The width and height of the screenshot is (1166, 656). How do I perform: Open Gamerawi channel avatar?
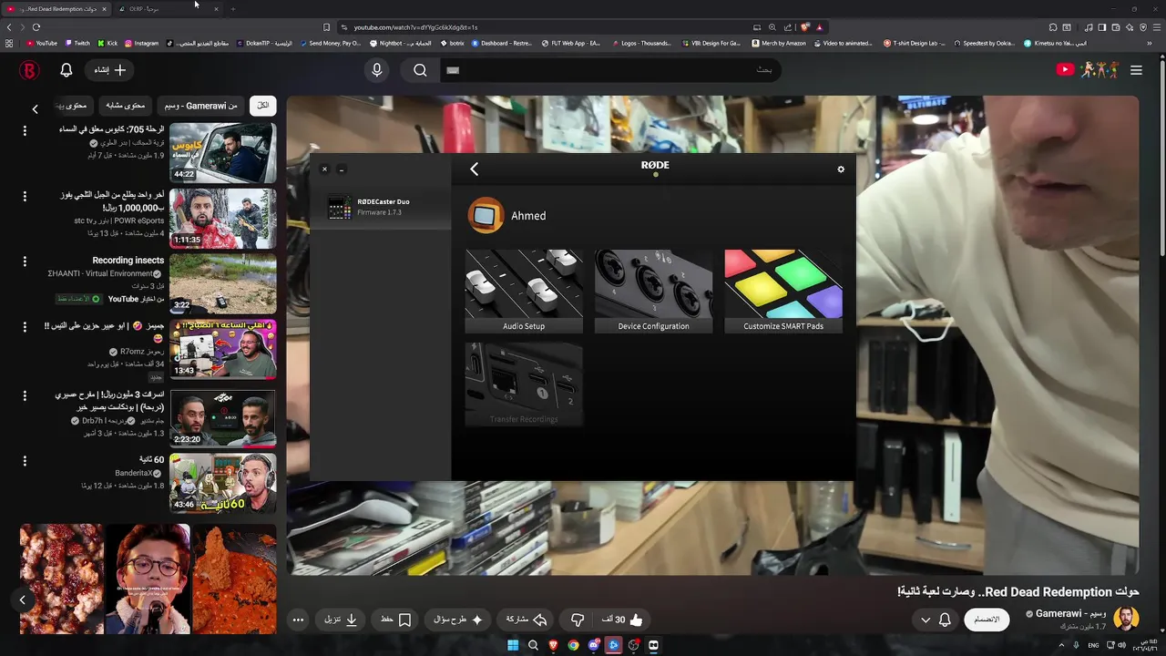click(x=1126, y=619)
